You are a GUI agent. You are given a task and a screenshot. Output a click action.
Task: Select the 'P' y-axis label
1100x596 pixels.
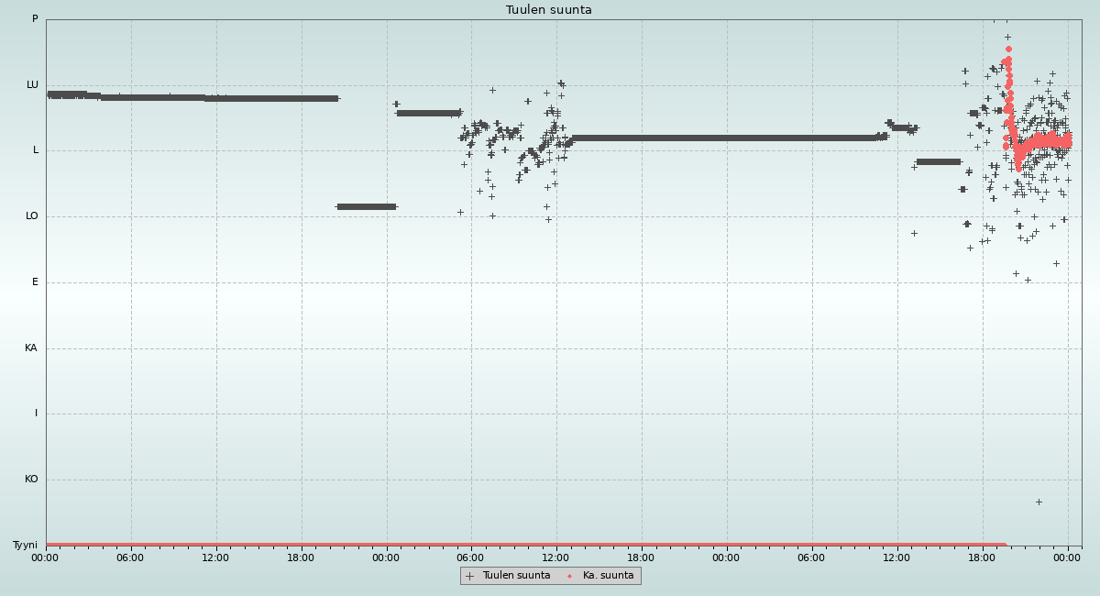35,19
